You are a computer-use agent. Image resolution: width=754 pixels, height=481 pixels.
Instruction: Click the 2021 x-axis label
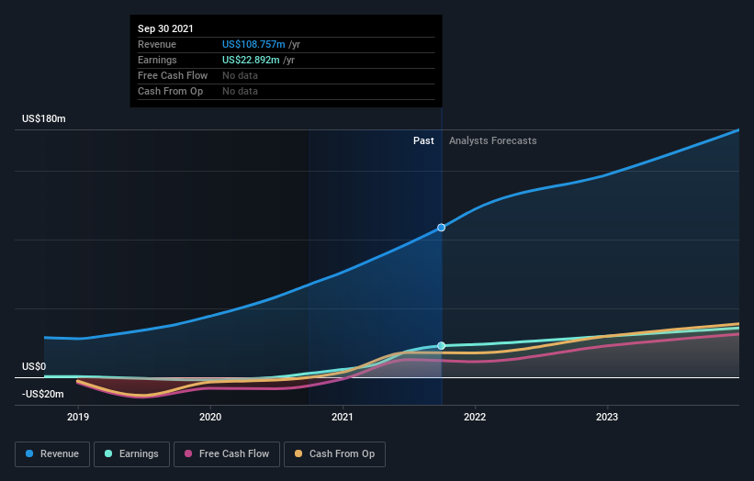click(x=343, y=417)
